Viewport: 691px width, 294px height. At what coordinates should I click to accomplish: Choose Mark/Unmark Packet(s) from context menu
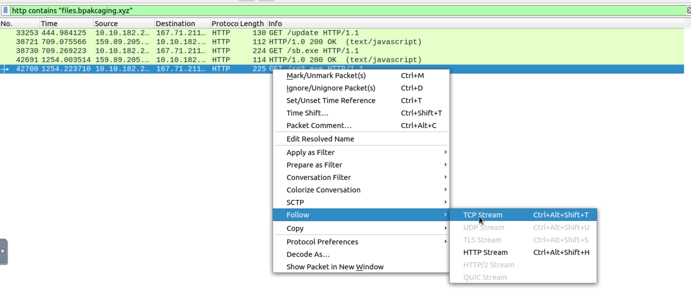tap(361, 76)
